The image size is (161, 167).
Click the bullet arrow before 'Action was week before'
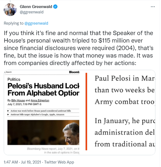pos(8,111)
